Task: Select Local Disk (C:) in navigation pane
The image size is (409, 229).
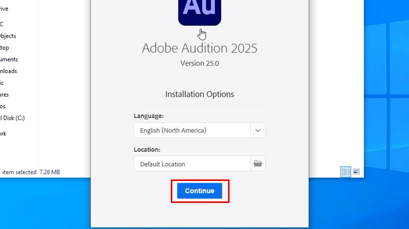Action: click(12, 118)
